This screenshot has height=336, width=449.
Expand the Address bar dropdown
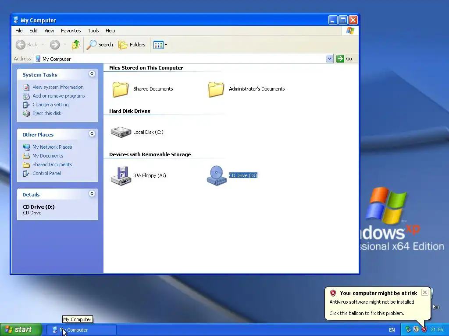[x=329, y=59]
